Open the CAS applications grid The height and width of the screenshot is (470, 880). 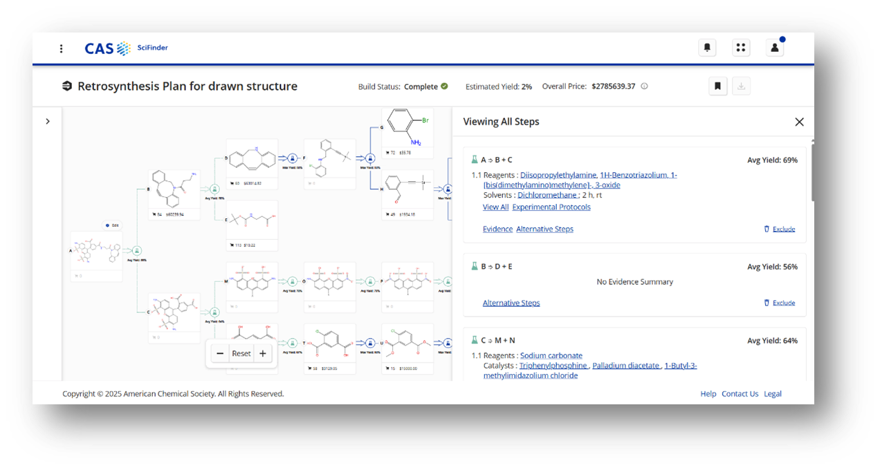(x=741, y=48)
